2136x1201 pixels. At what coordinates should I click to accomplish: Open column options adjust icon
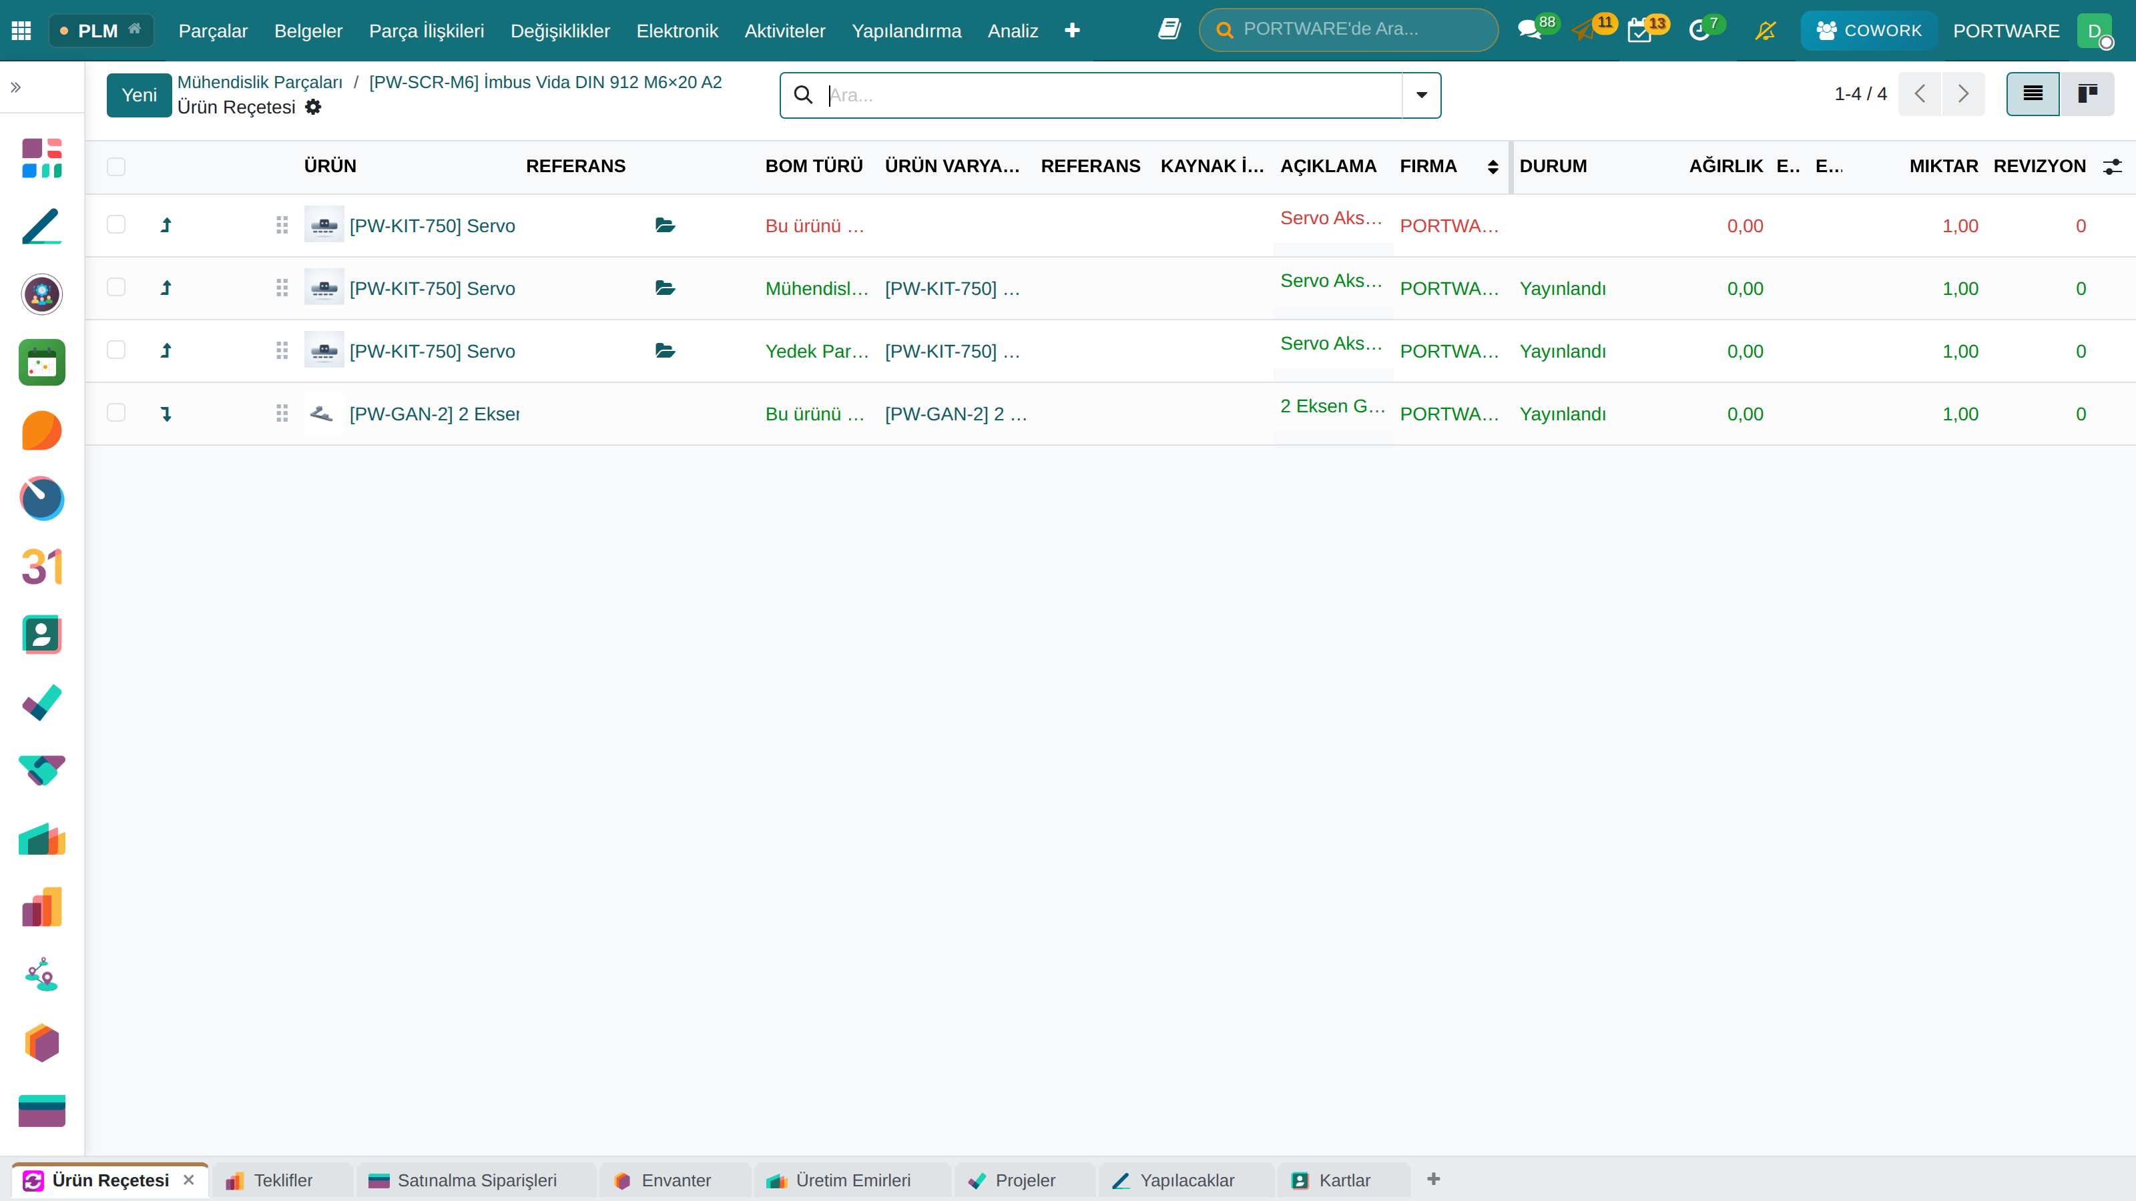click(x=2113, y=167)
